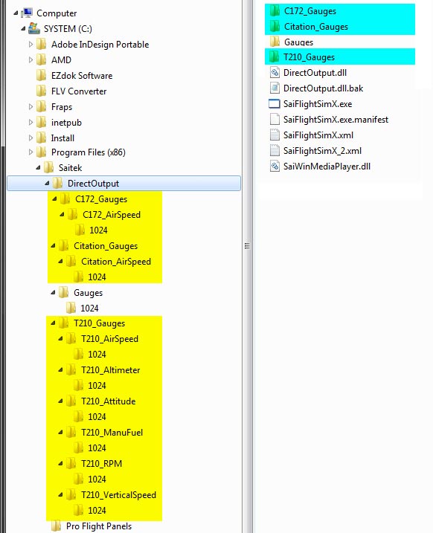Click the Adobe InDesign Portable folder icon

pyautogui.click(x=41, y=44)
